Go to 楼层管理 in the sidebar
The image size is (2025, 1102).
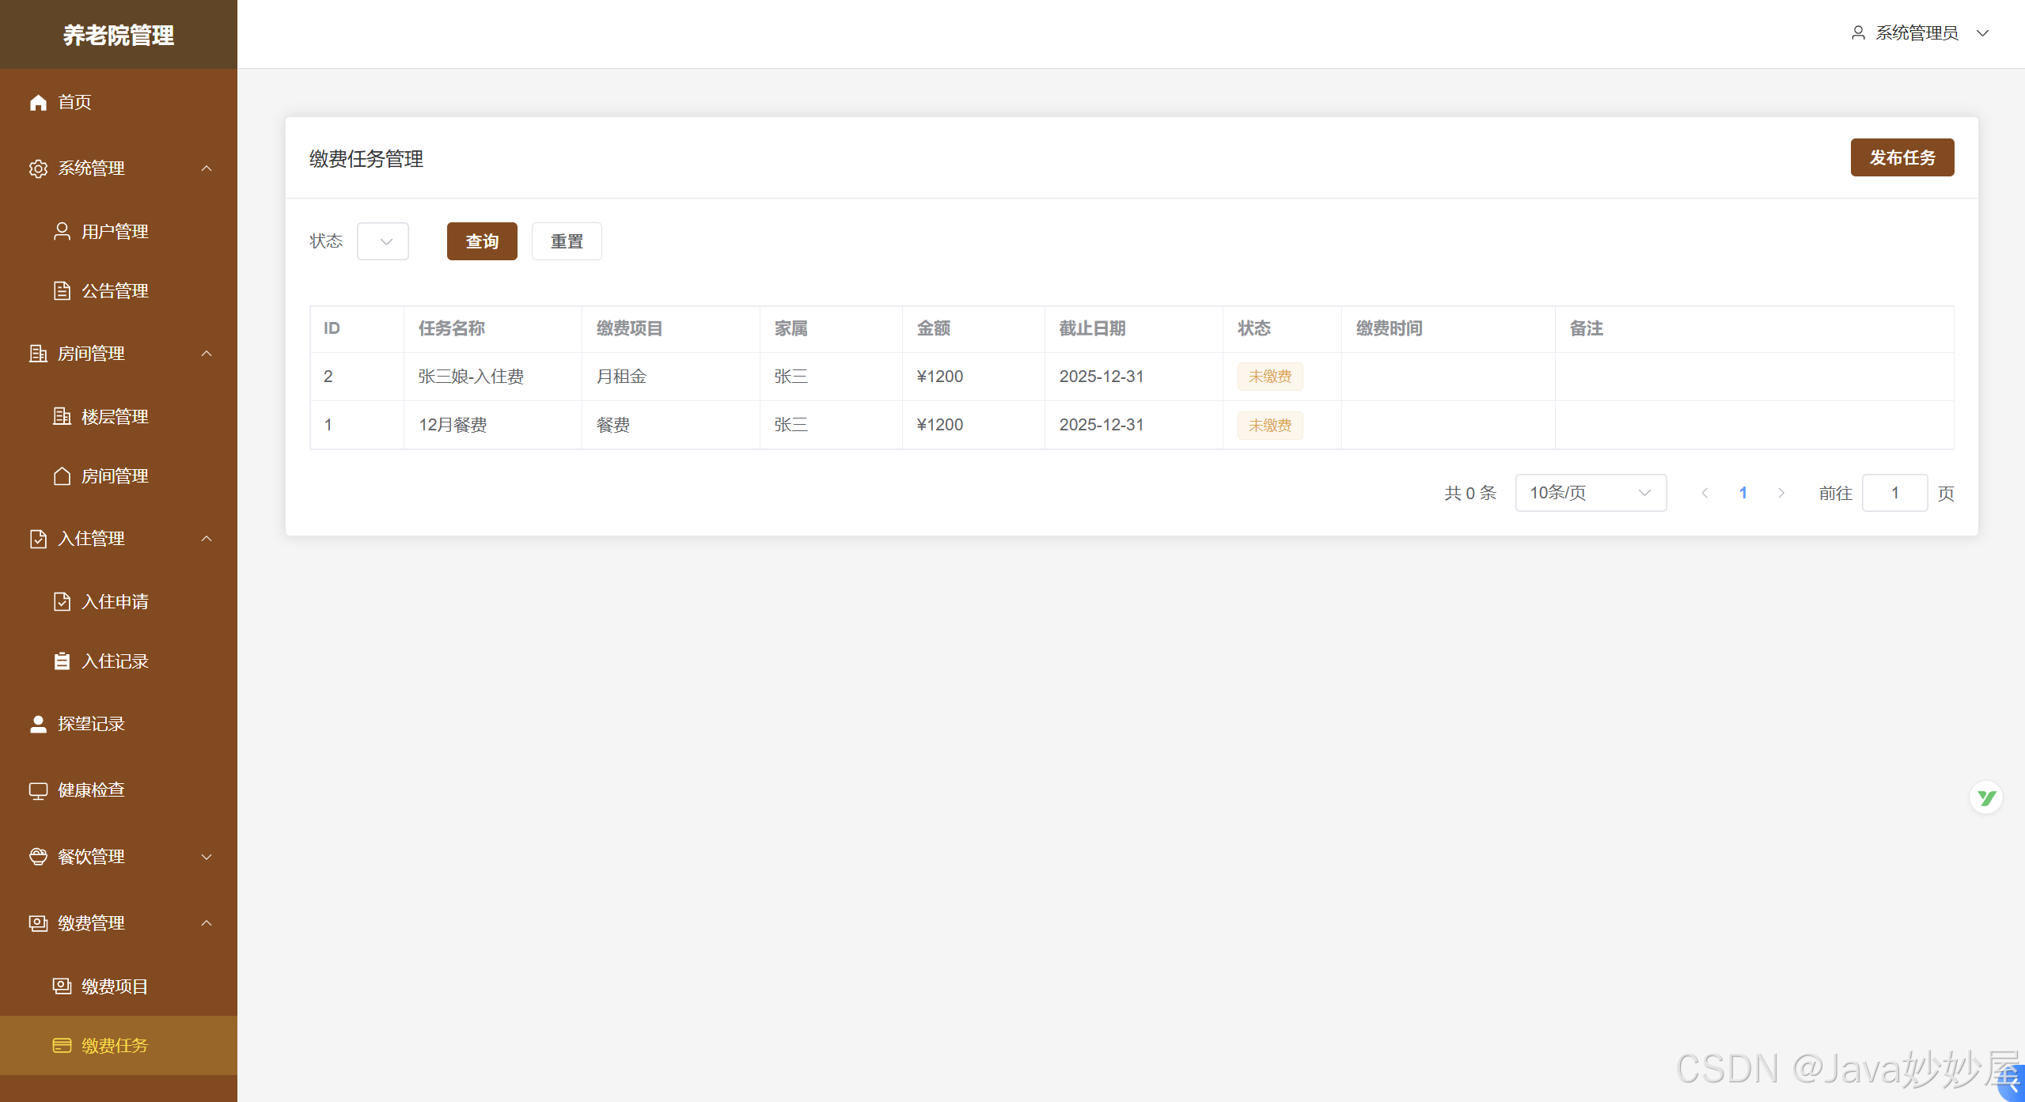pos(115,417)
